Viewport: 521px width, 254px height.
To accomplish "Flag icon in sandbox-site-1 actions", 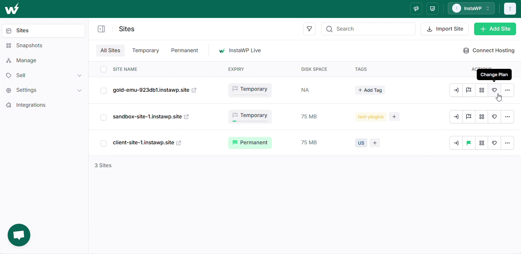I will point(469,117).
